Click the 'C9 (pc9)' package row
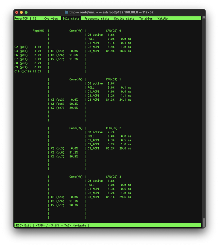219x246 pixels. tap(28, 67)
